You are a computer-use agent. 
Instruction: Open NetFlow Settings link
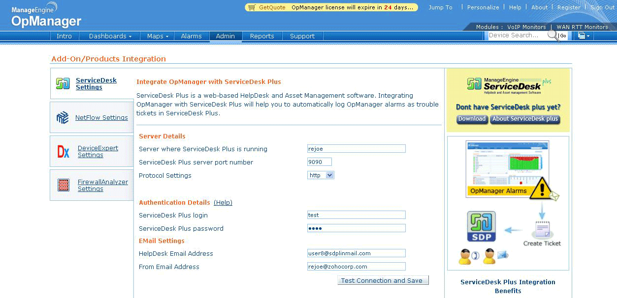pyautogui.click(x=101, y=117)
